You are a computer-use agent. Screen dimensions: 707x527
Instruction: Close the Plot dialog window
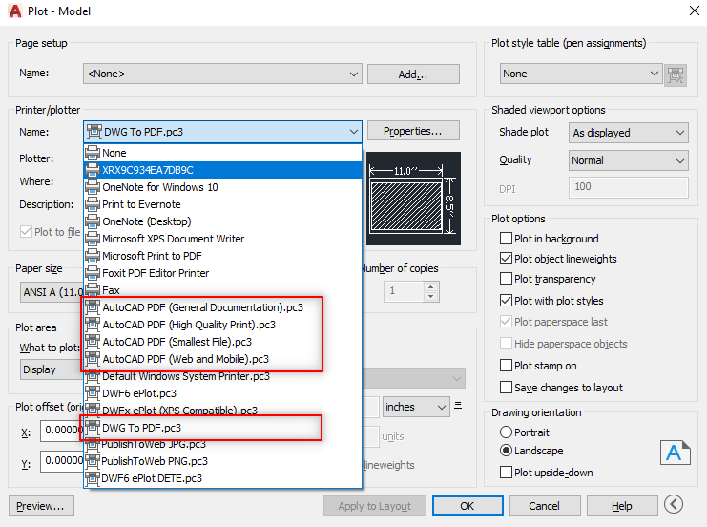point(695,11)
